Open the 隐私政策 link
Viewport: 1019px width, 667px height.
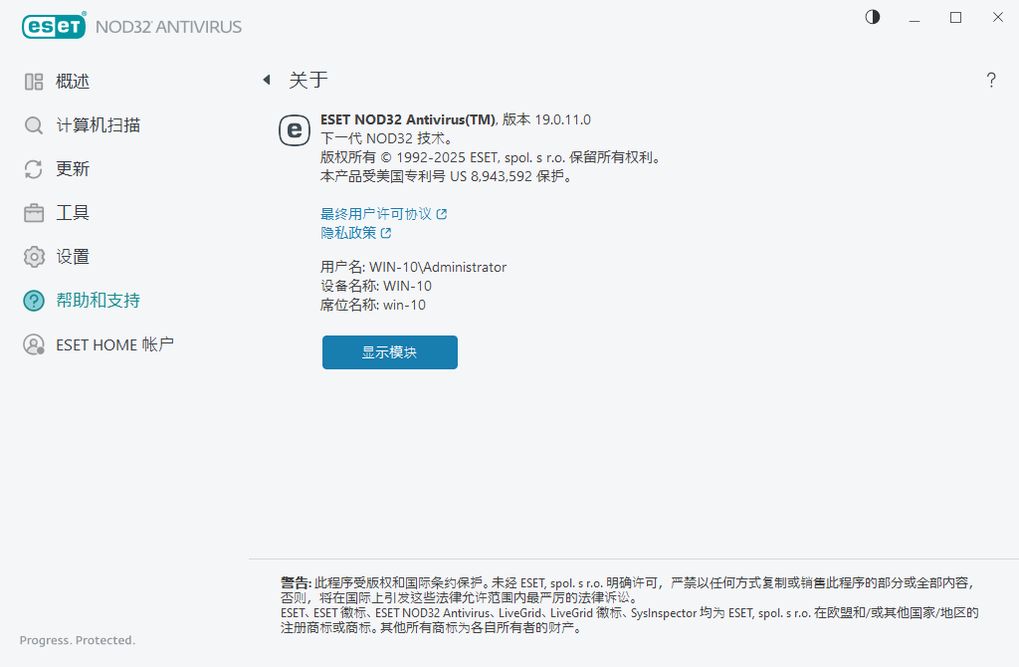tap(350, 232)
